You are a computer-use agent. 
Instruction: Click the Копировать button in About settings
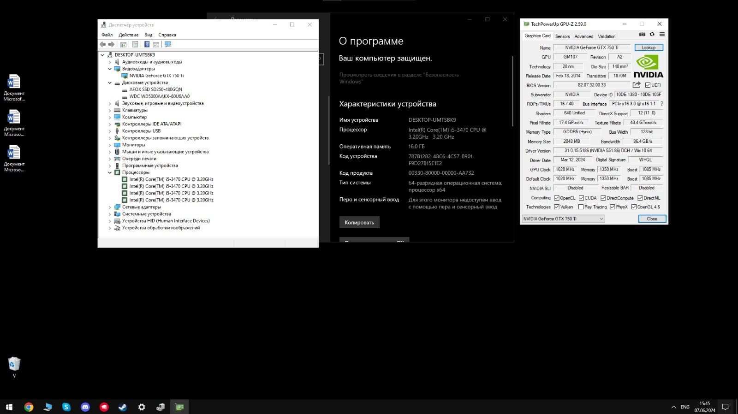click(x=359, y=222)
